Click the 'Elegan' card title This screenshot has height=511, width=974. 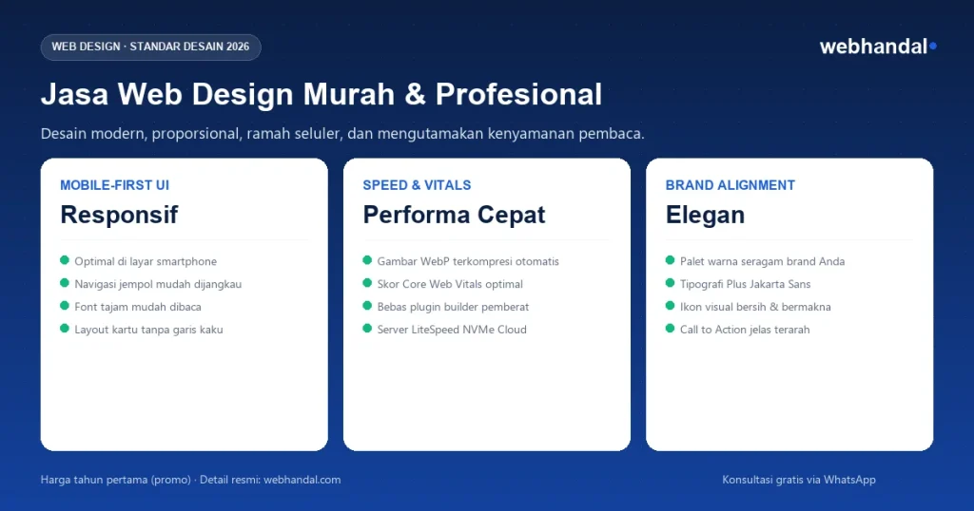pyautogui.click(x=705, y=215)
